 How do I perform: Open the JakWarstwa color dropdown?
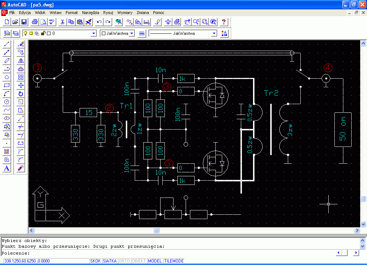[x=132, y=33]
